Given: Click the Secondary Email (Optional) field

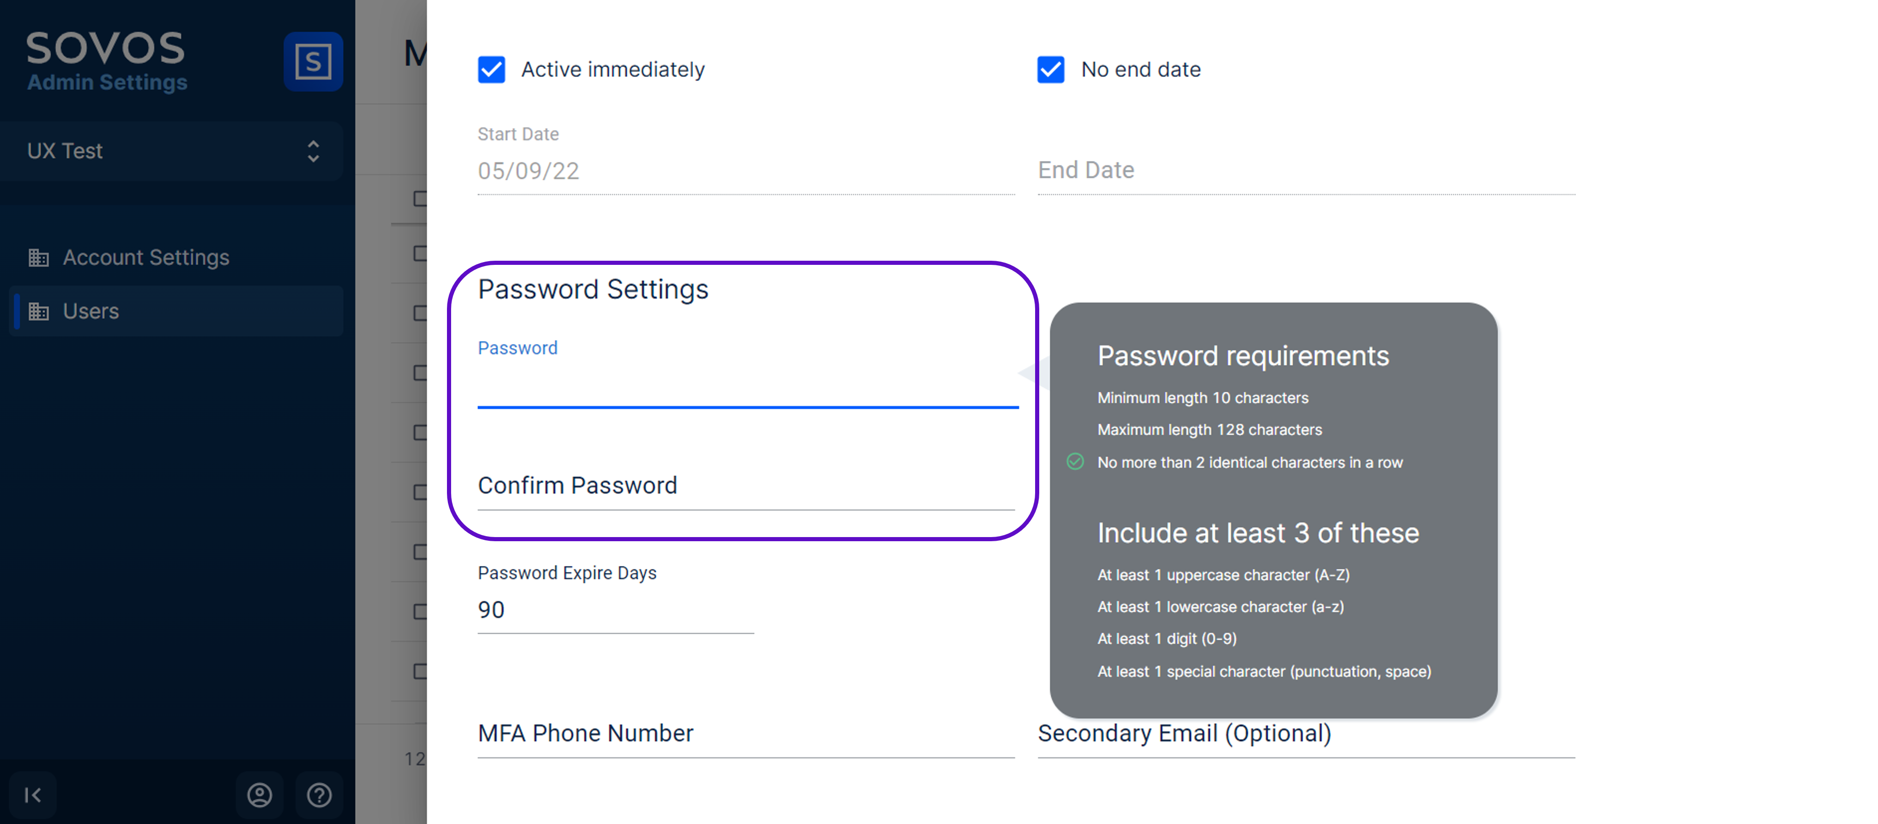Looking at the screenshot, I should coord(1305,733).
